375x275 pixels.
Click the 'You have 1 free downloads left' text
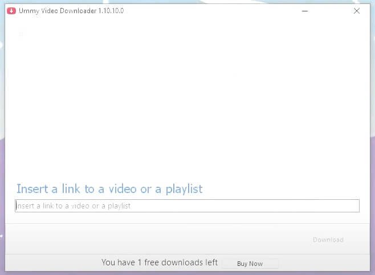pyautogui.click(x=160, y=262)
